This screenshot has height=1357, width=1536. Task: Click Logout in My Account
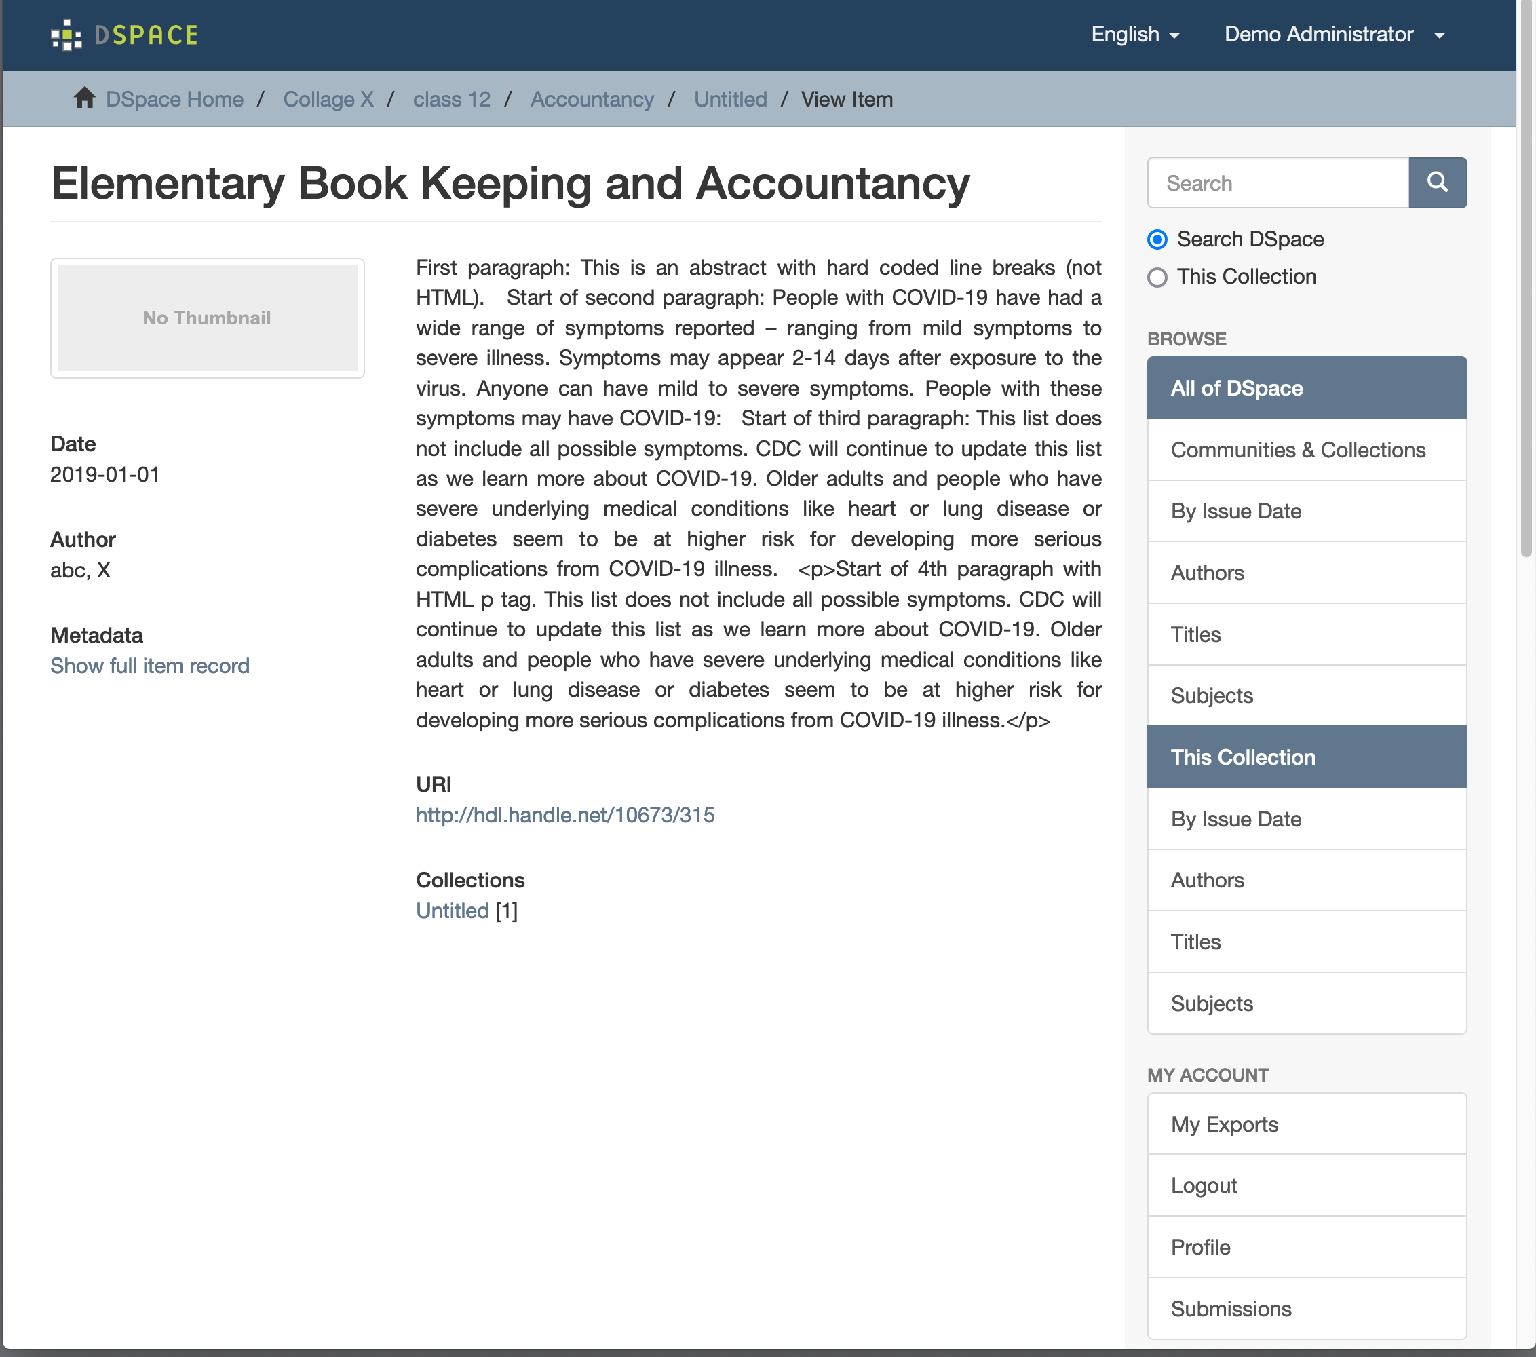pos(1203,1185)
